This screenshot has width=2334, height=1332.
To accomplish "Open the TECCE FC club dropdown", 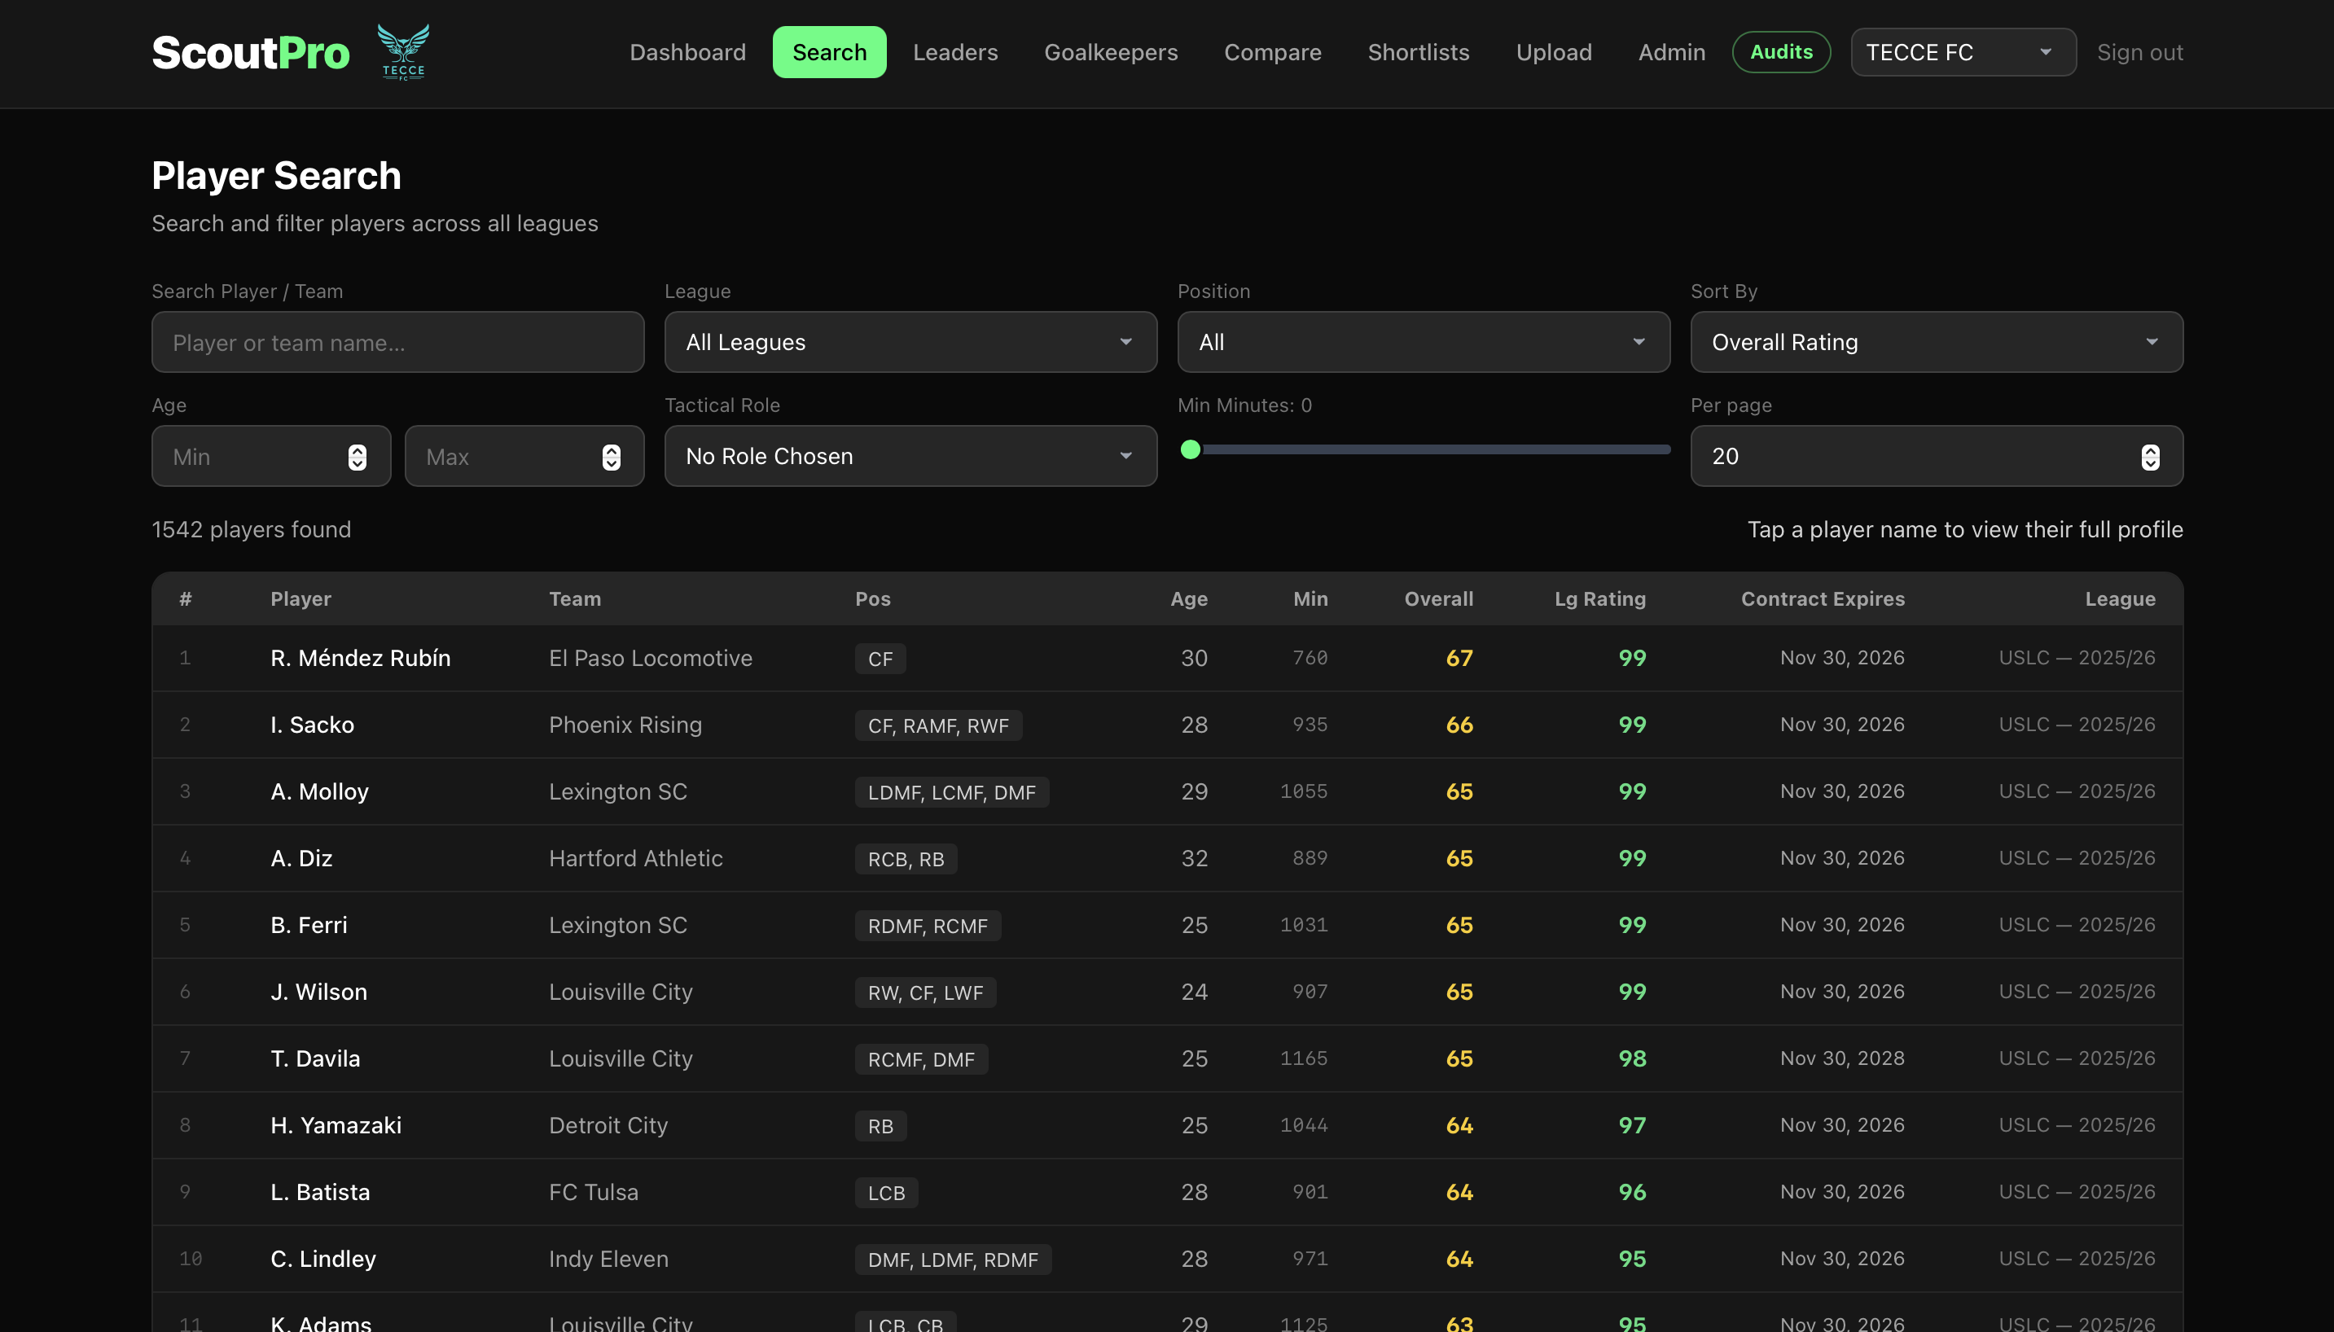I will coord(1963,52).
